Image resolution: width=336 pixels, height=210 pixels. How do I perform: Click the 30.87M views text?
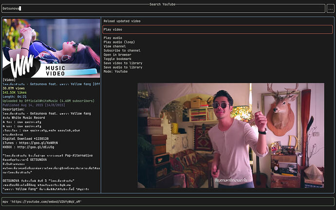[x=14, y=88]
